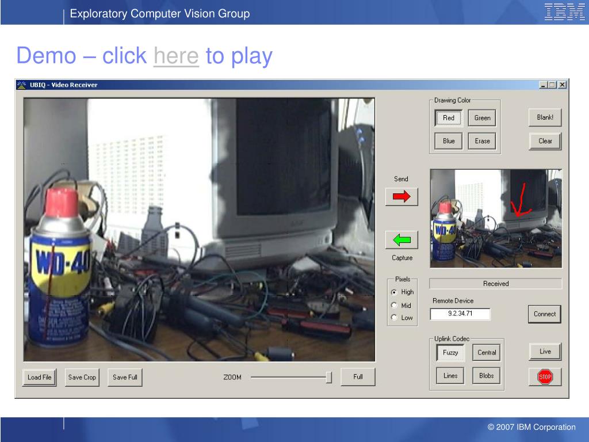Click the 'ZOOM' label text
Image resolution: width=589 pixels, height=442 pixels.
[232, 377]
